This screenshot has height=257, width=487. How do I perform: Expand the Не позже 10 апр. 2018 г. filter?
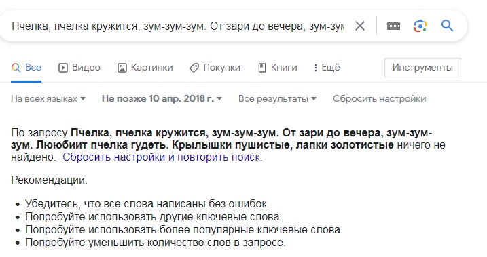pyautogui.click(x=162, y=98)
